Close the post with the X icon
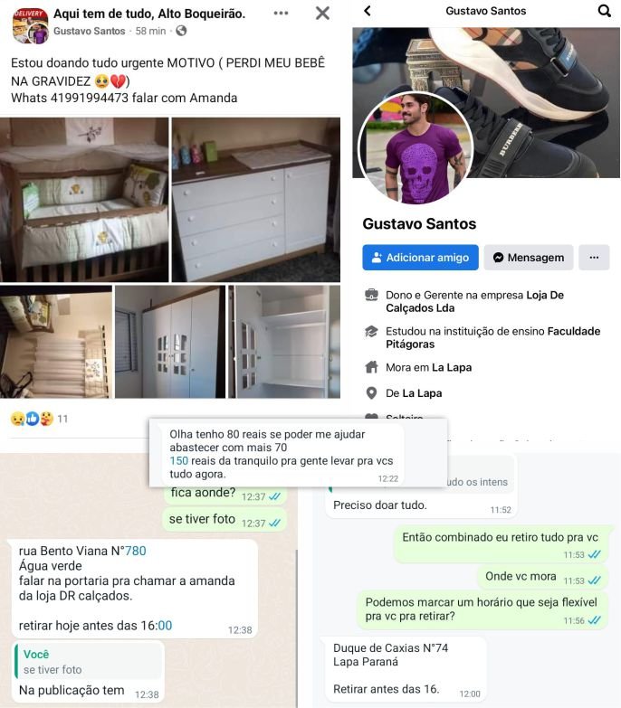Image resolution: width=621 pixels, height=708 pixels. (322, 13)
